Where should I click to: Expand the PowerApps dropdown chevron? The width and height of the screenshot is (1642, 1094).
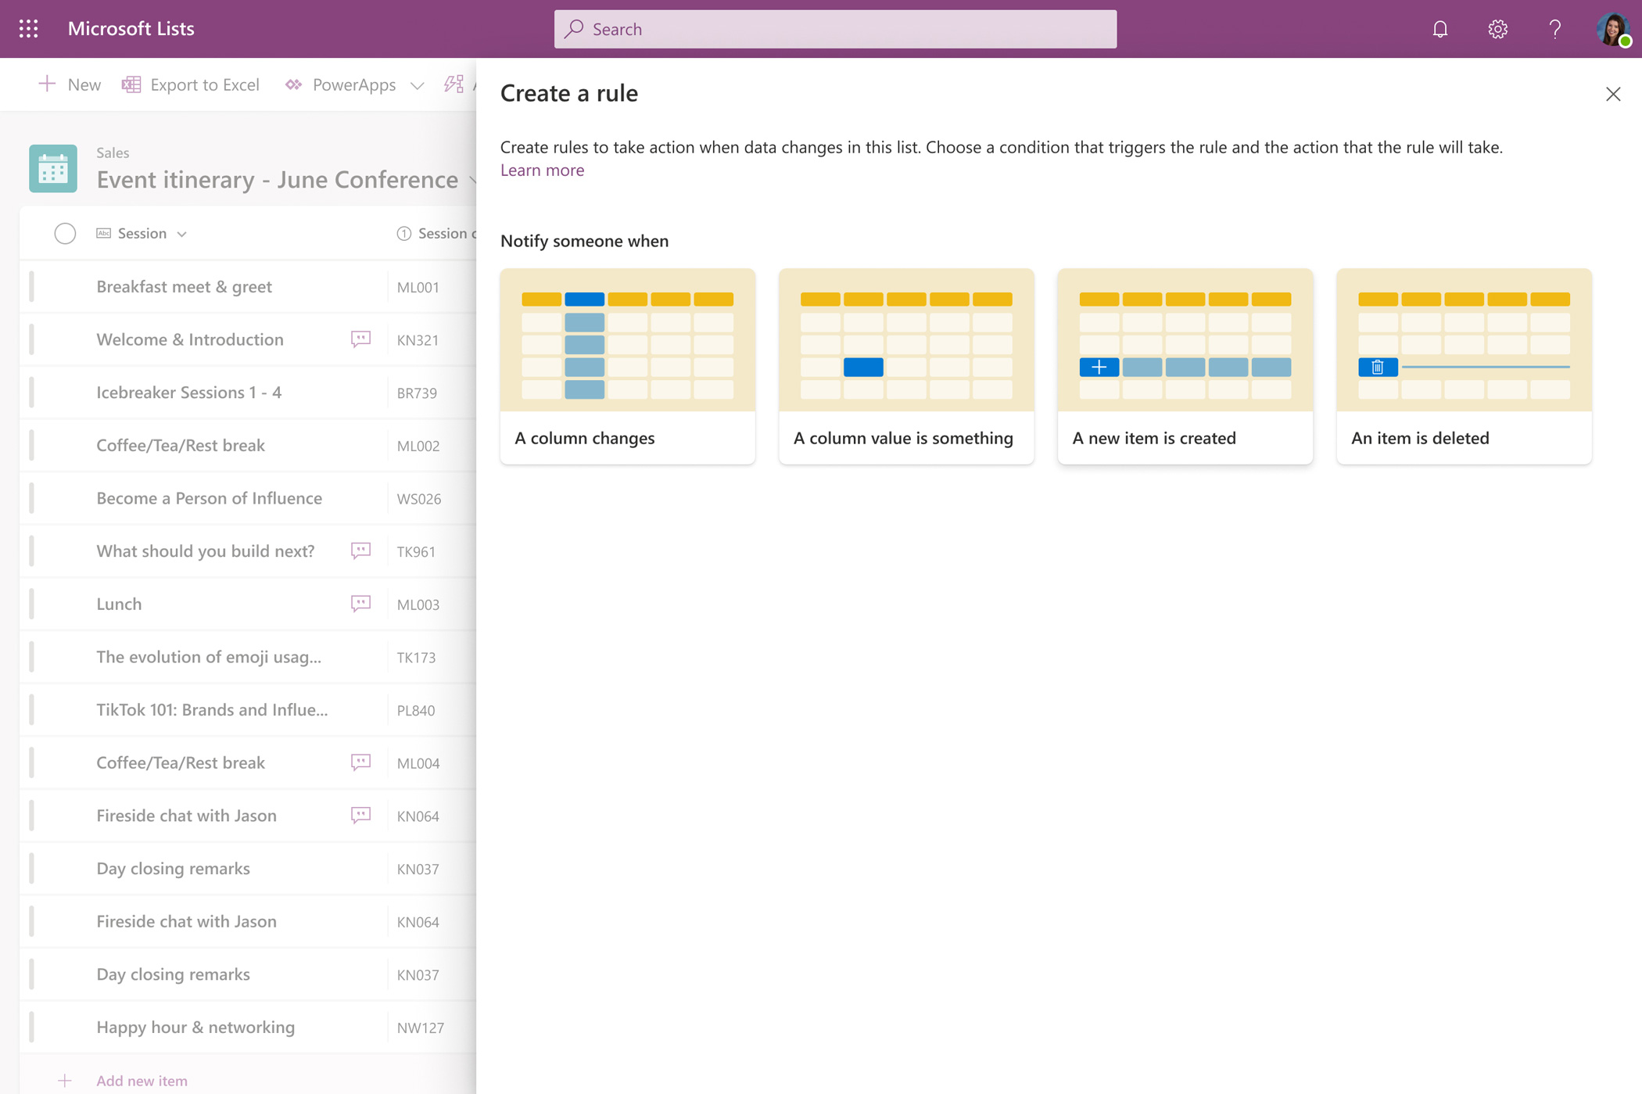pos(417,85)
